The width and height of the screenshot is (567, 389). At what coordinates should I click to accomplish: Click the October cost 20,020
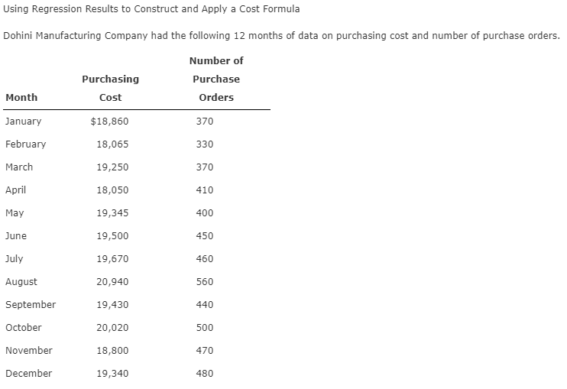[112, 328]
